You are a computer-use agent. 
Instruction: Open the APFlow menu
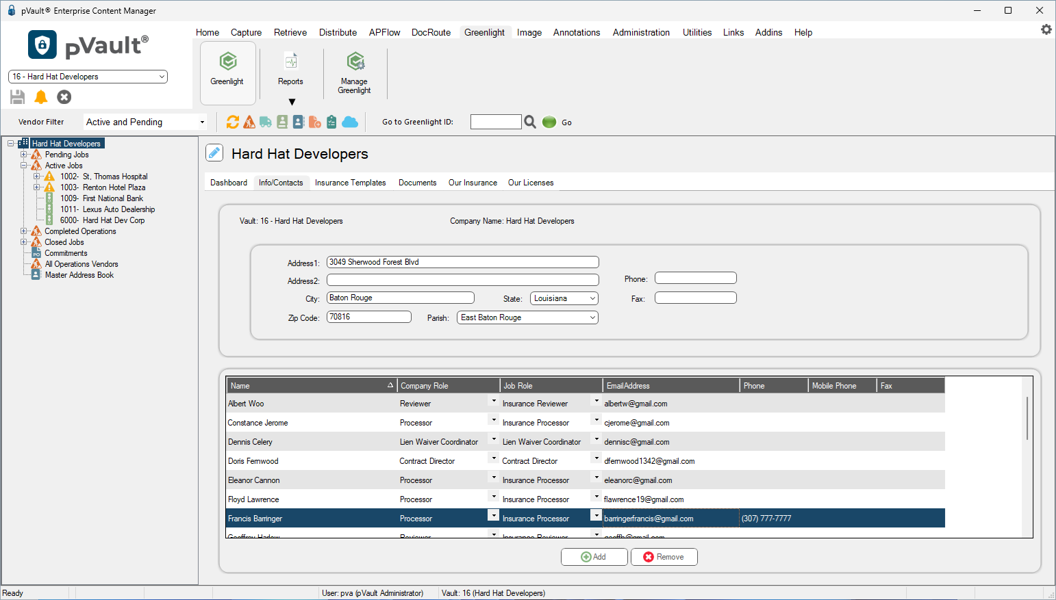(x=384, y=32)
